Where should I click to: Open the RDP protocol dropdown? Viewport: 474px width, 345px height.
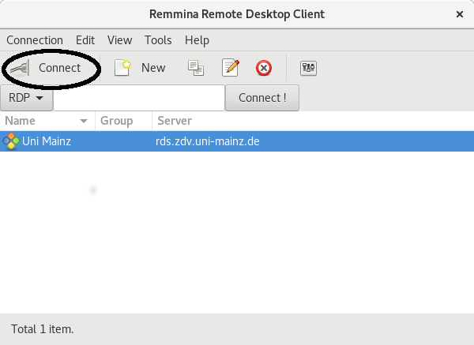tap(26, 98)
